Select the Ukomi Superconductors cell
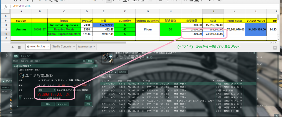Viewport: 282px width, 117px height. (64, 34)
